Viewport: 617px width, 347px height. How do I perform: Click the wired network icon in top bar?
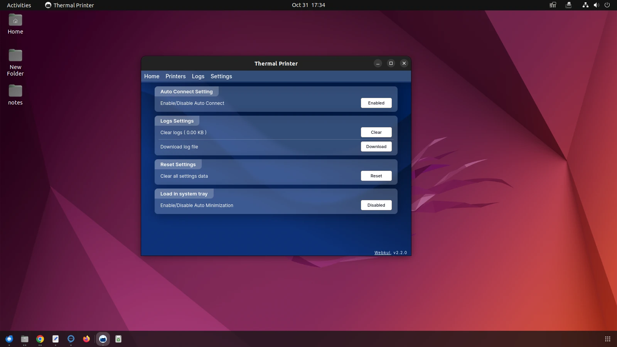[585, 5]
